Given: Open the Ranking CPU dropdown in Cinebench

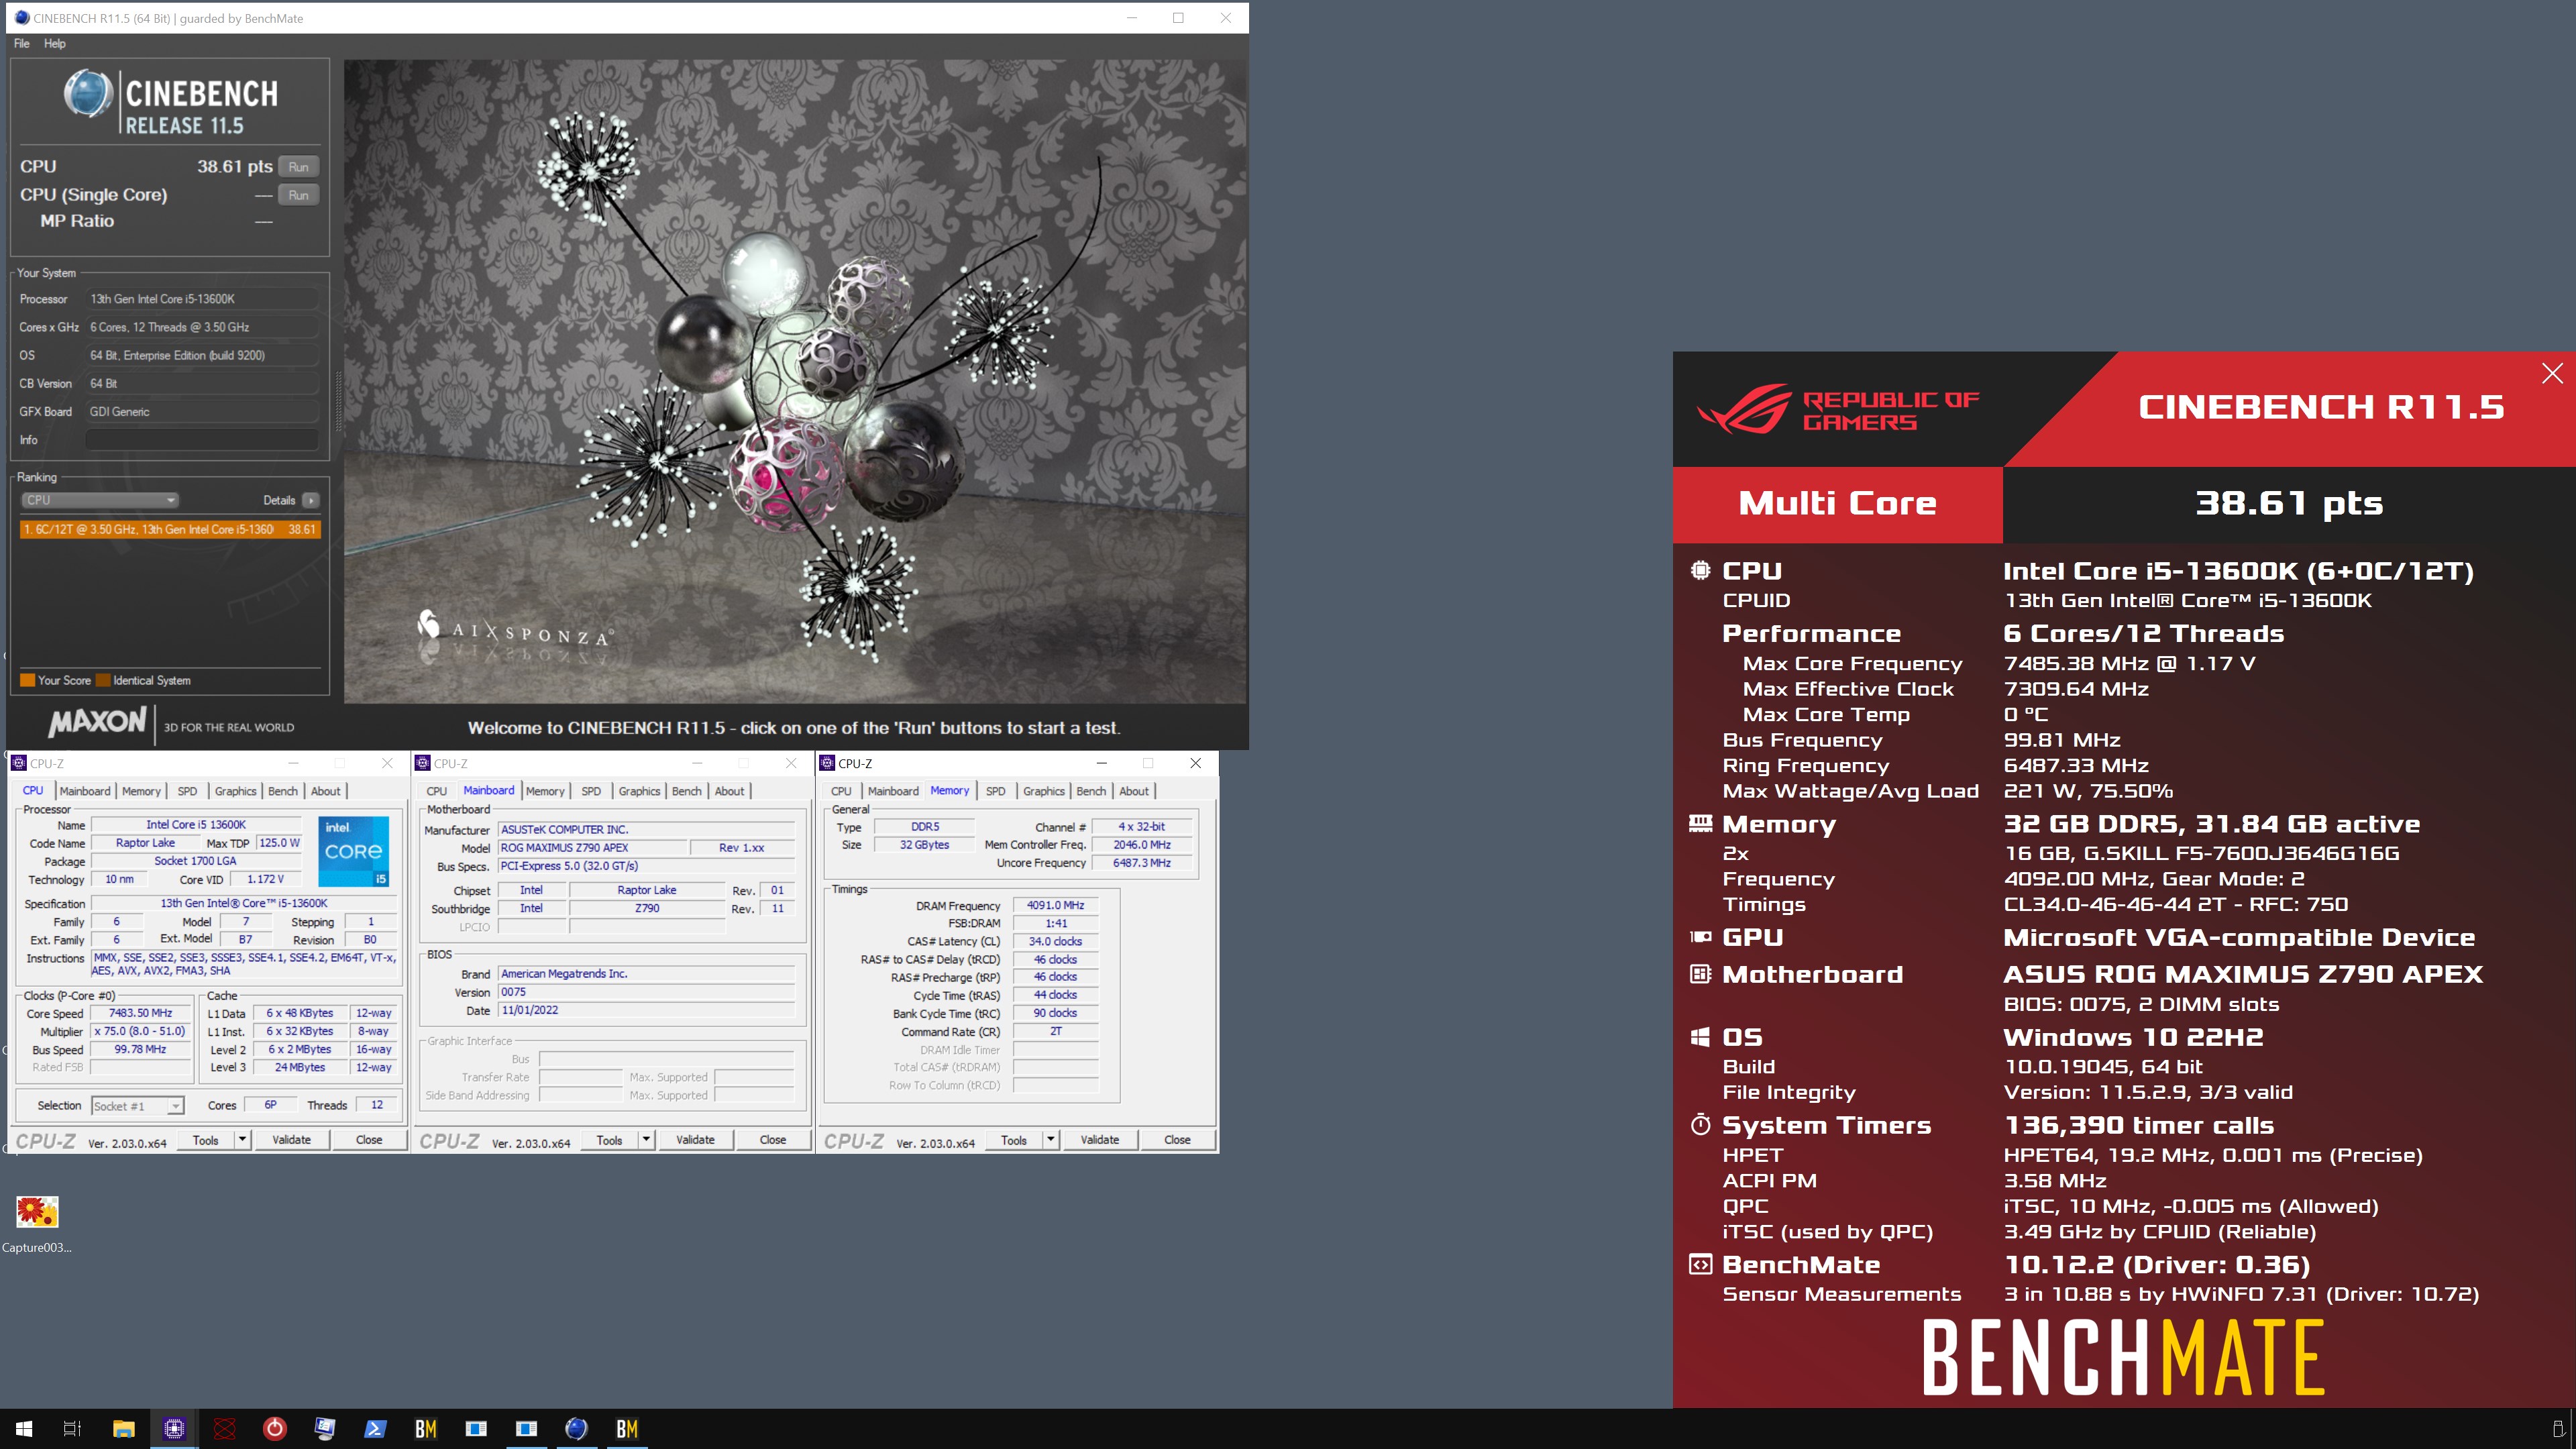Looking at the screenshot, I should [x=99, y=500].
